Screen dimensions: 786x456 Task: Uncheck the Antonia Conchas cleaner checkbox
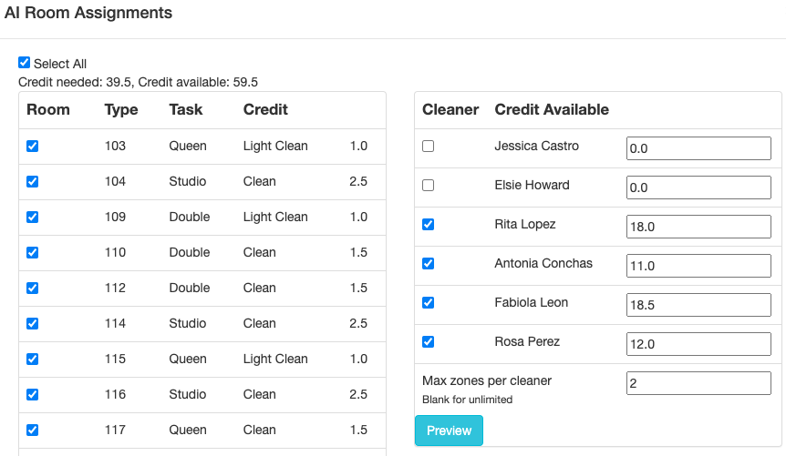point(428,263)
